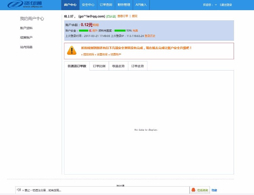Click the 提现 link beside 查看订单
254x195 pixels.
tap(134, 16)
